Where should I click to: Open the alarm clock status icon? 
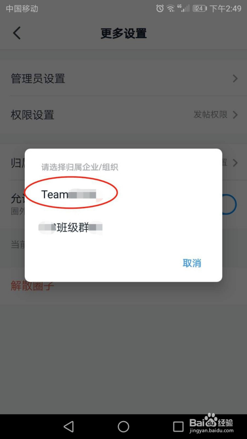pos(160,8)
